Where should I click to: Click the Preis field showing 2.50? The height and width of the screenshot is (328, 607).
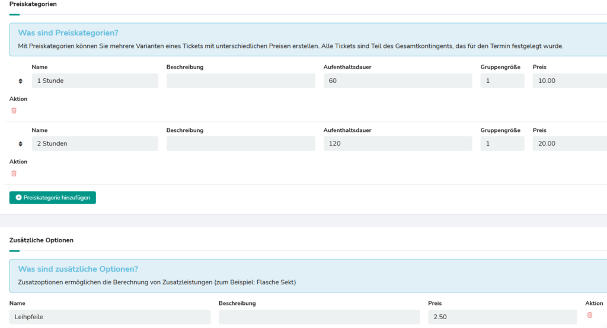[x=502, y=317]
